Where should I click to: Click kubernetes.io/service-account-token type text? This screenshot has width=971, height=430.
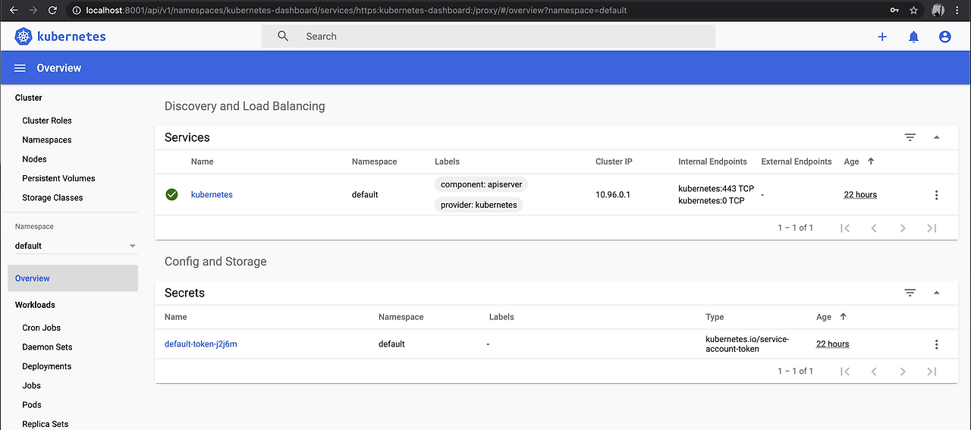click(x=747, y=344)
